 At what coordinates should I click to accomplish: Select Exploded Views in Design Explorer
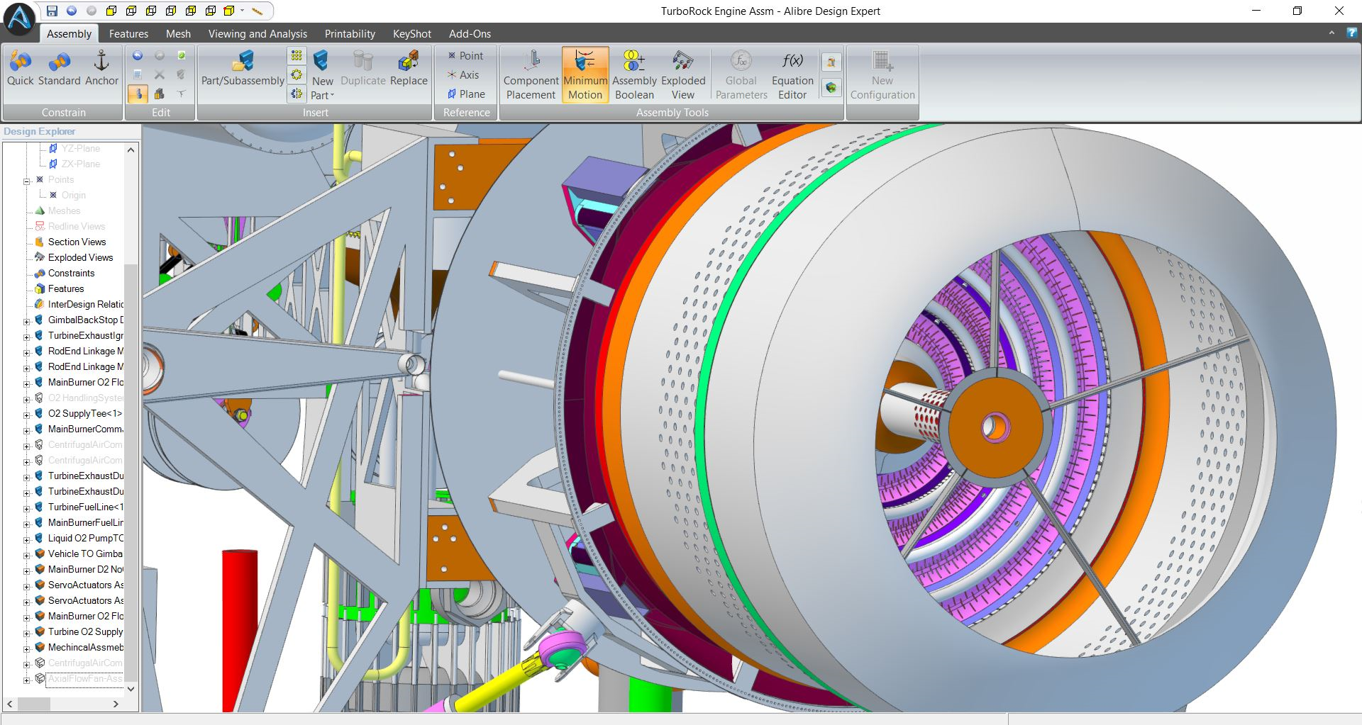point(80,257)
